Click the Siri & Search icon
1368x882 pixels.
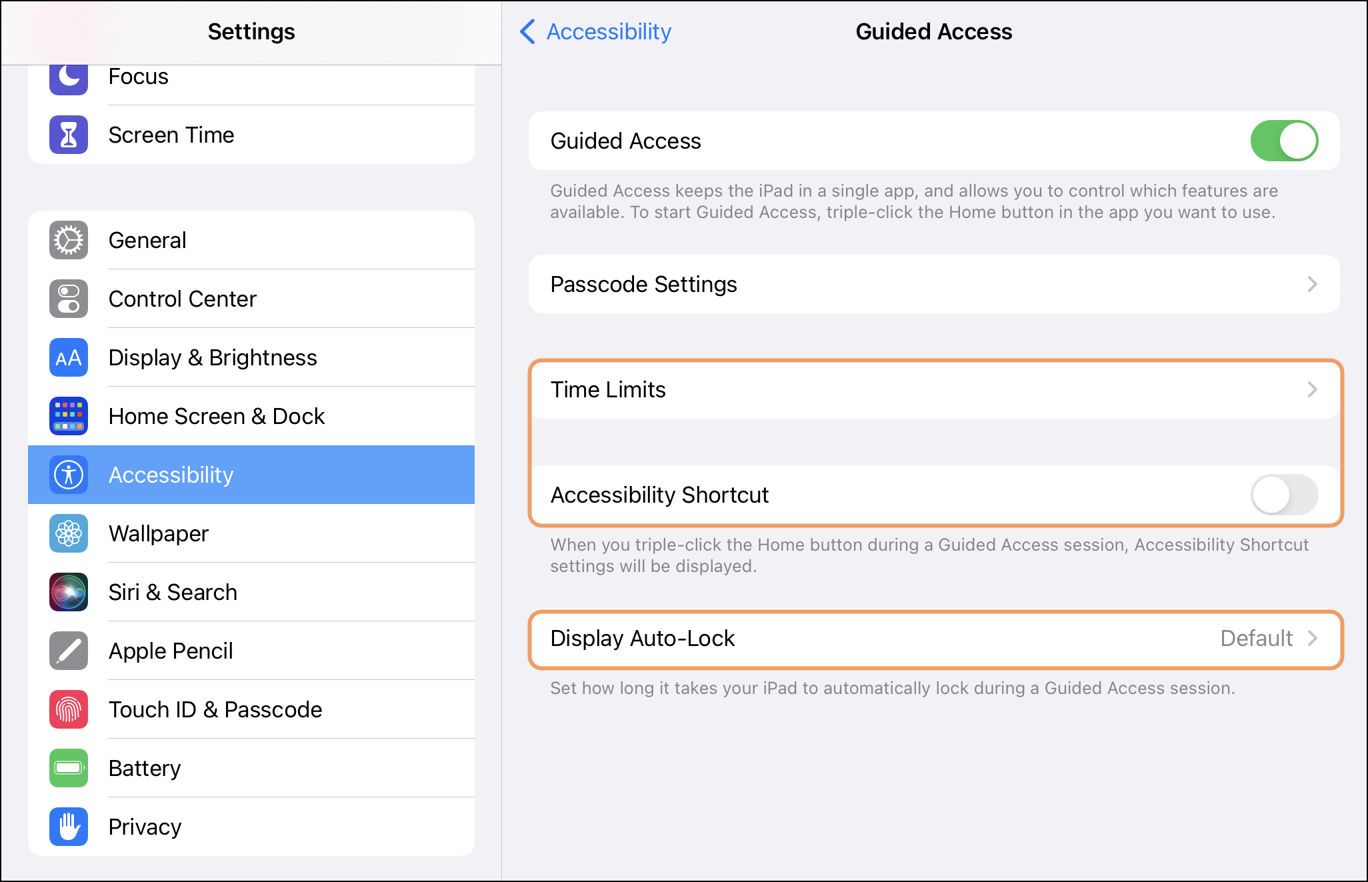[x=69, y=592]
